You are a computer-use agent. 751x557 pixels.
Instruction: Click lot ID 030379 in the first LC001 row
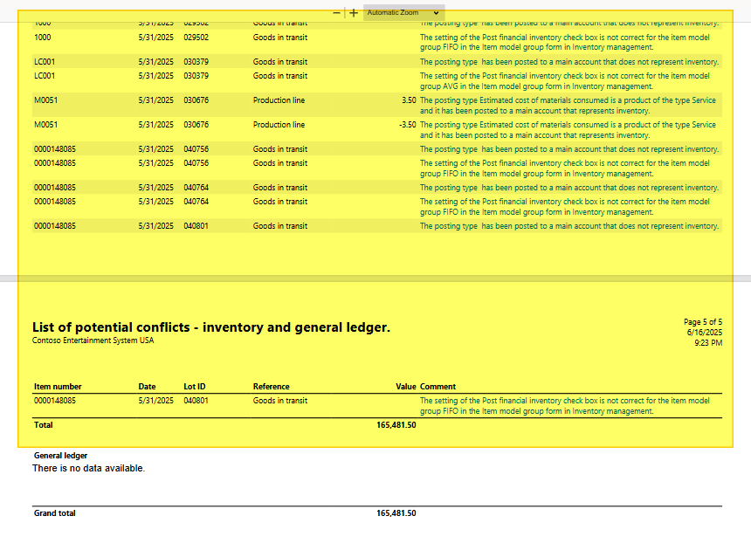click(196, 62)
